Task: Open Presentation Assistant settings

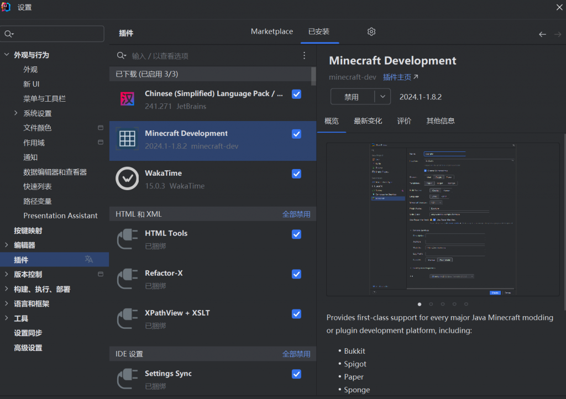Action: (x=60, y=216)
